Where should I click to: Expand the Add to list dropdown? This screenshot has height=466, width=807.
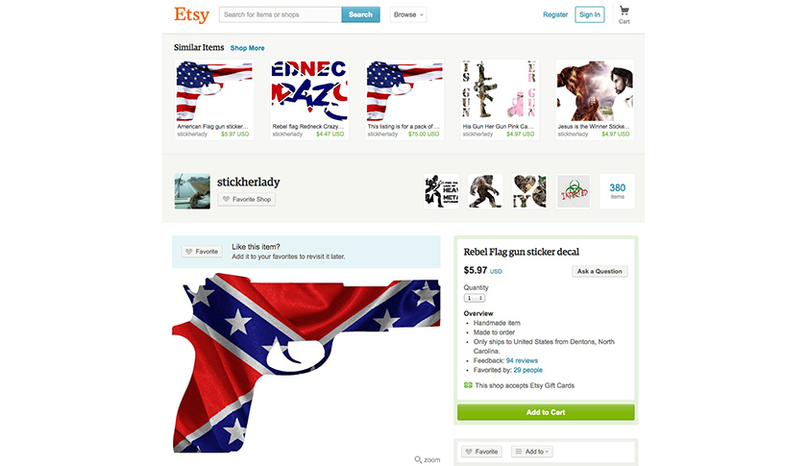[x=531, y=452]
